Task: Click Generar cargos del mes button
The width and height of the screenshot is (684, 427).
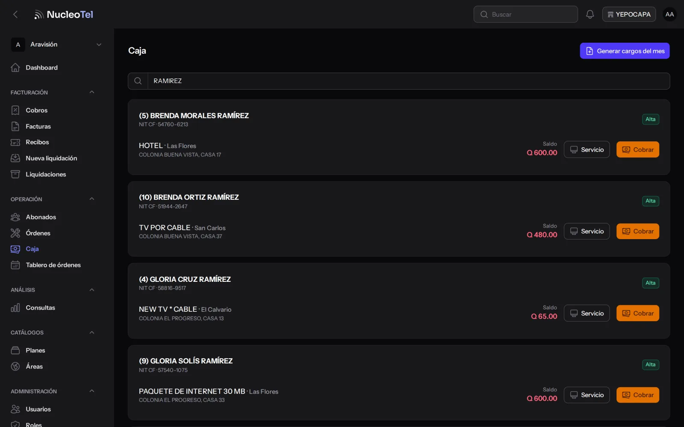Action: pyautogui.click(x=625, y=51)
